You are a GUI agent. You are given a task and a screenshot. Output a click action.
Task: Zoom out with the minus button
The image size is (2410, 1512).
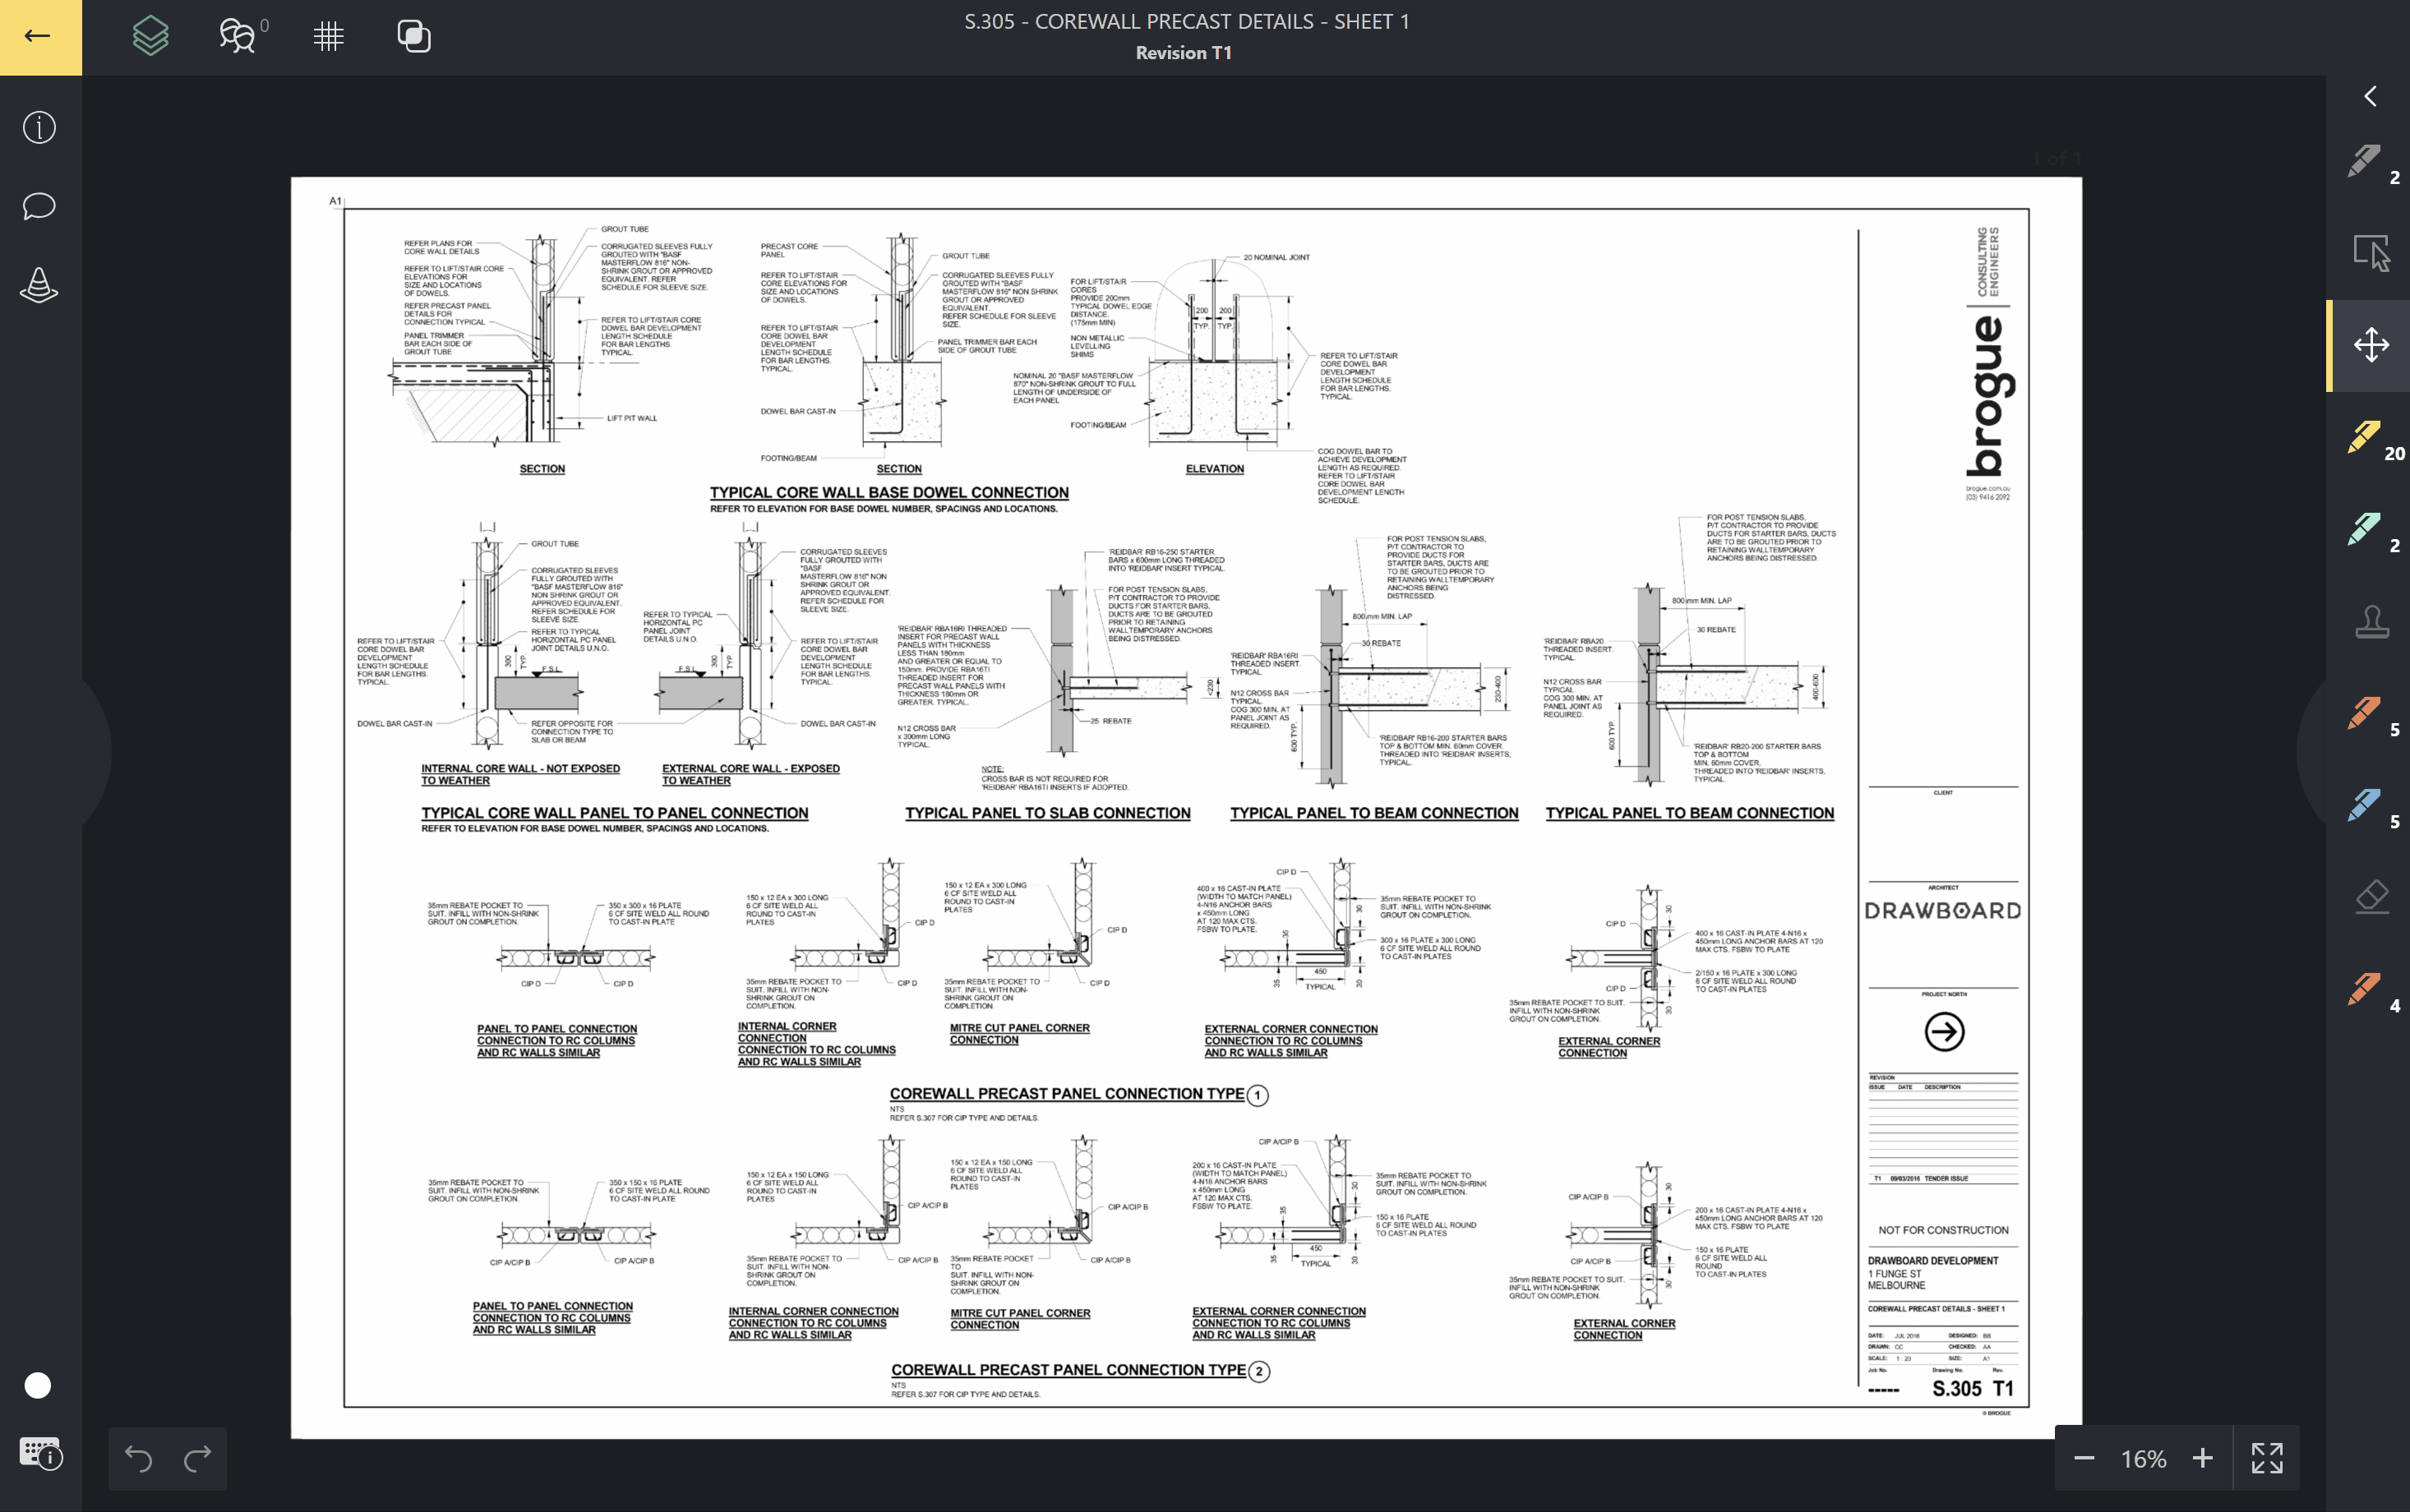tap(2084, 1458)
